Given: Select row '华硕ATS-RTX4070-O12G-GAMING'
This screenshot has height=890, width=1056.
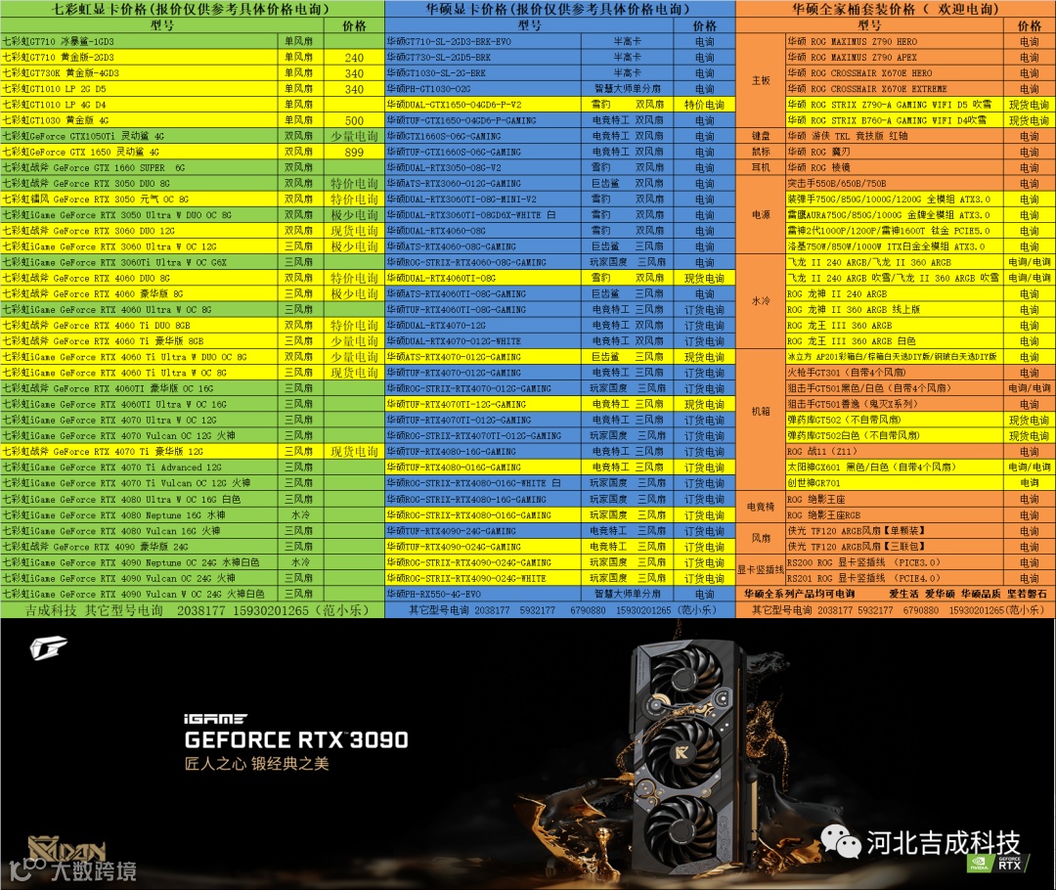Looking at the screenshot, I should tap(559, 357).
